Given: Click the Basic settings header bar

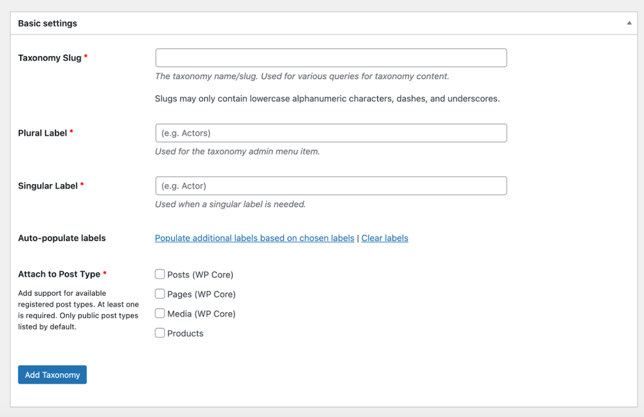Looking at the screenshot, I should (314, 23).
